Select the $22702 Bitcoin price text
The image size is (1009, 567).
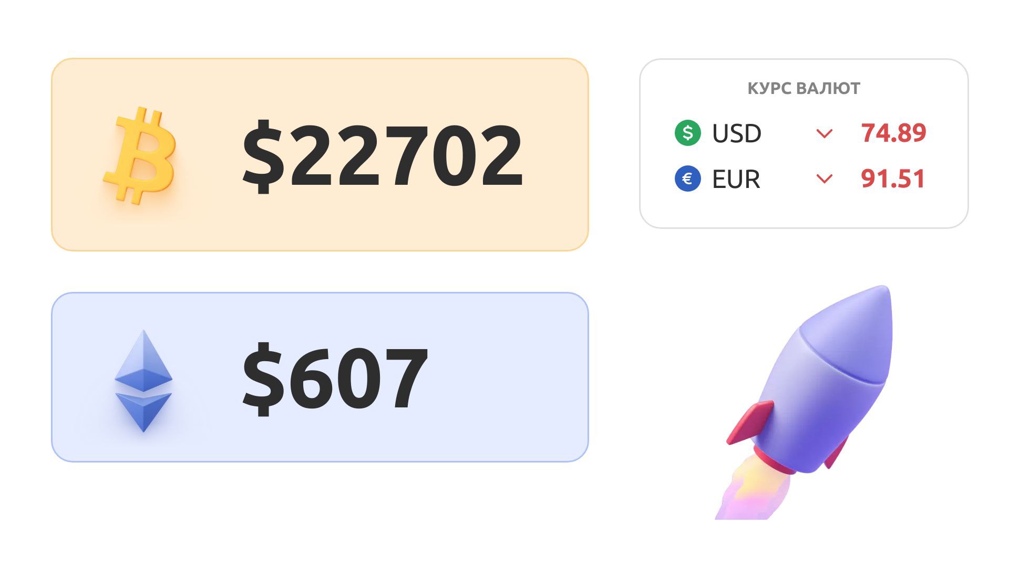click(x=383, y=155)
